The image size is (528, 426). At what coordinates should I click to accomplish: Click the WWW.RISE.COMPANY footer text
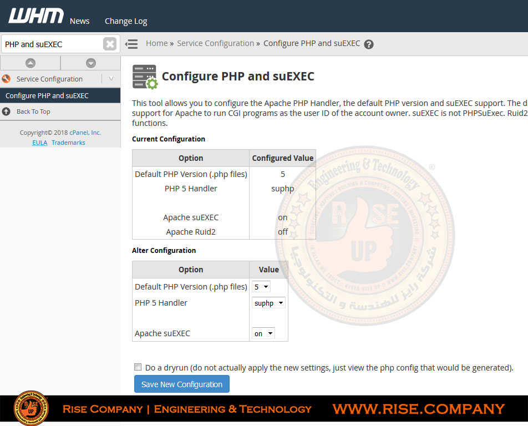tap(419, 409)
